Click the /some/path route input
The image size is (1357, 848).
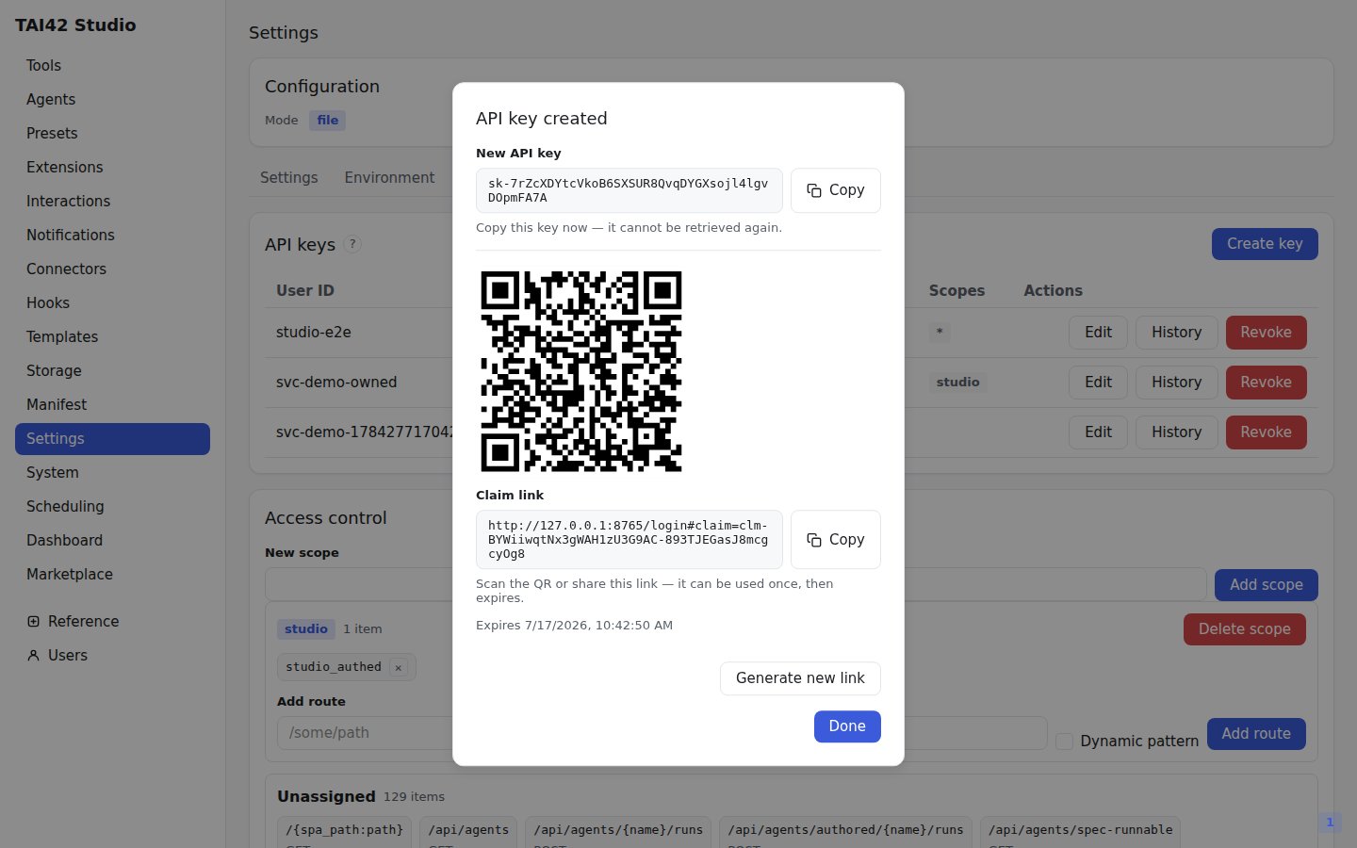pyautogui.click(x=662, y=733)
